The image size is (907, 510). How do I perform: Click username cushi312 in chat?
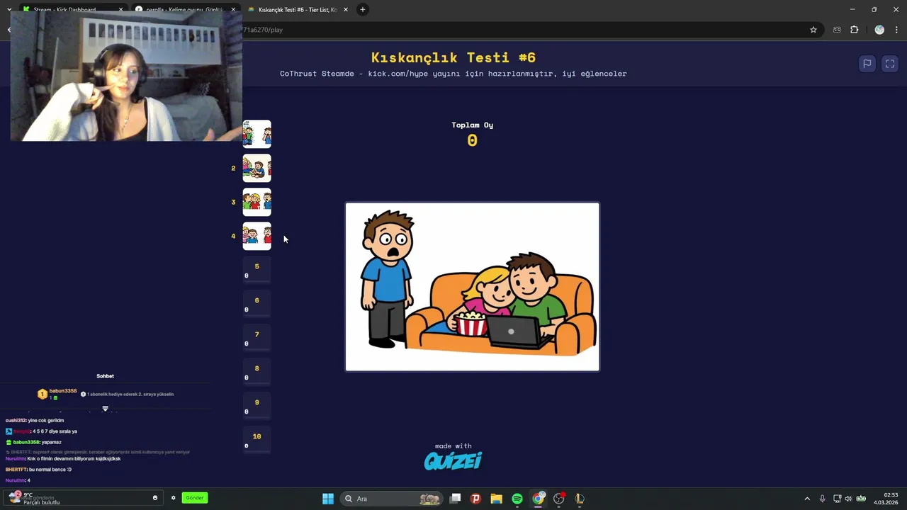16,421
